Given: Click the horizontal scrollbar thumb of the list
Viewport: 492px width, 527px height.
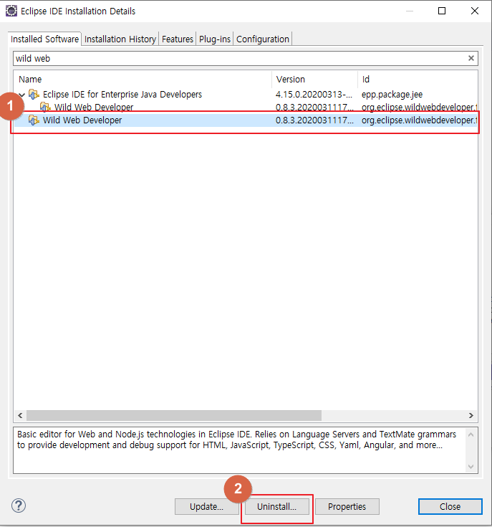Looking at the screenshot, I should 174,415.
